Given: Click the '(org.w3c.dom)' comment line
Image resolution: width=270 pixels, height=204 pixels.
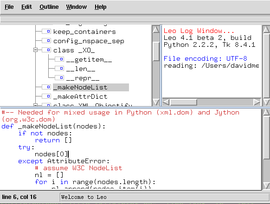Looking at the screenshot, I should pos(28,119).
